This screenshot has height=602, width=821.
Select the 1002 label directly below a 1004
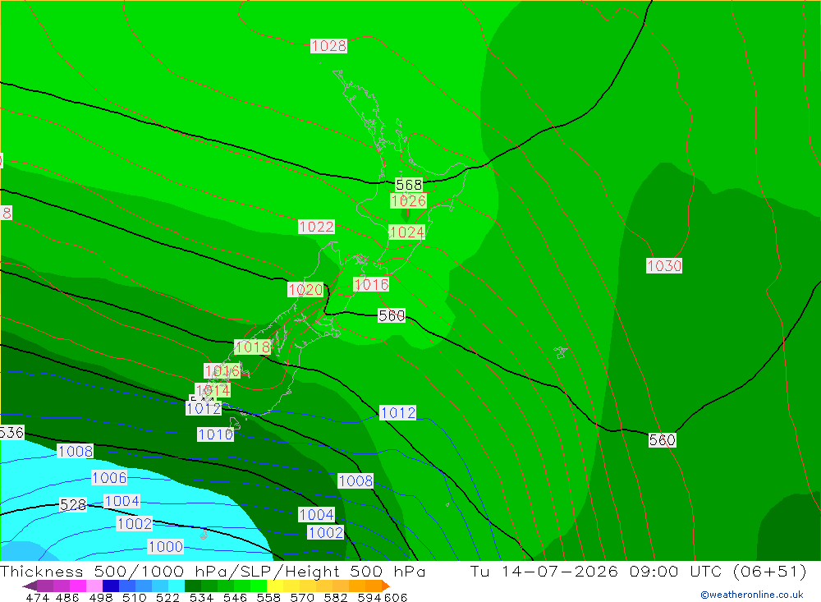point(326,533)
